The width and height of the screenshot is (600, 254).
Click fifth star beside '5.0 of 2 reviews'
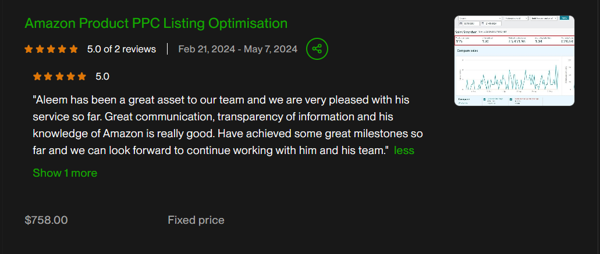[74, 49]
